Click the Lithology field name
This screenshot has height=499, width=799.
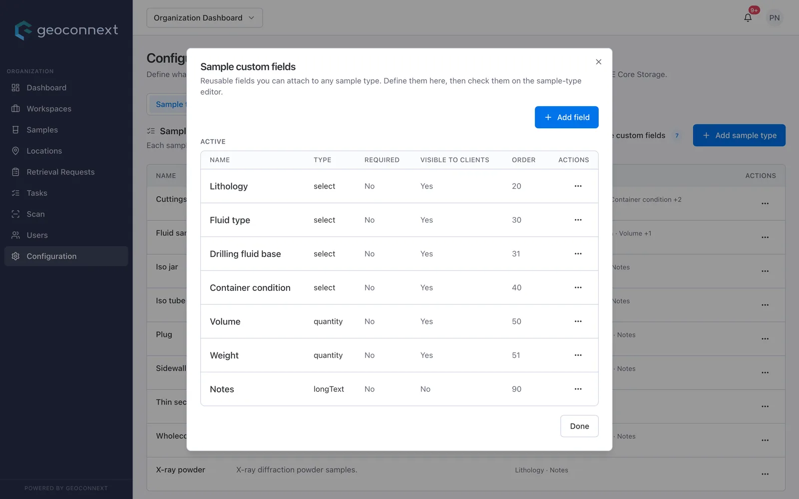pos(229,186)
